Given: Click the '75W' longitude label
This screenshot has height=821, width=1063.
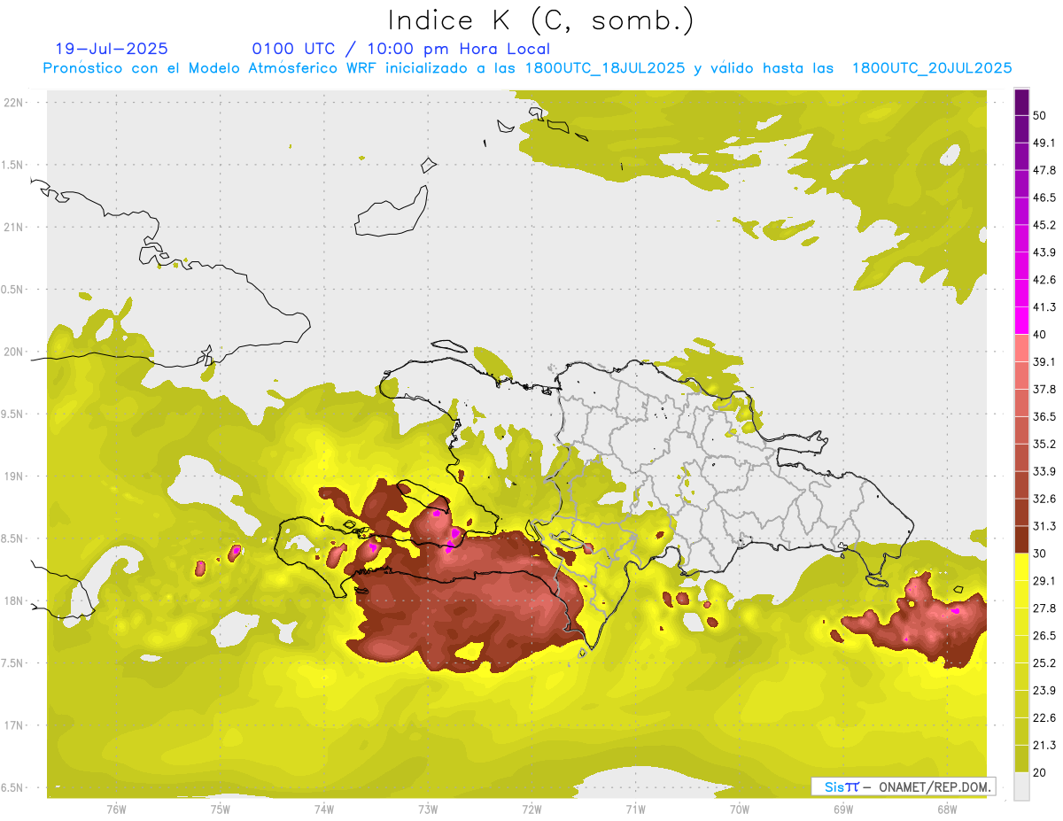Looking at the screenshot, I should (220, 809).
